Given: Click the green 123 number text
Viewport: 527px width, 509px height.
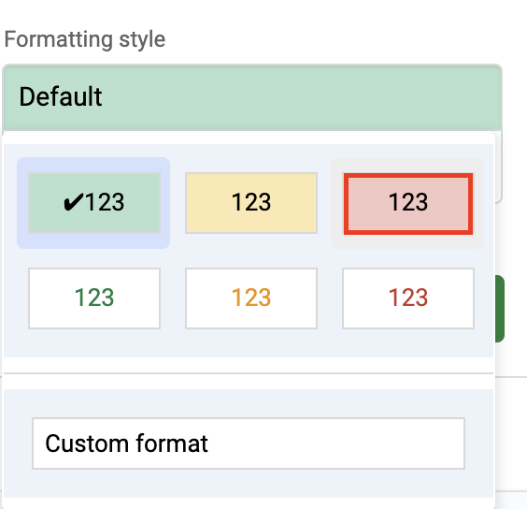Looking at the screenshot, I should pos(94,298).
